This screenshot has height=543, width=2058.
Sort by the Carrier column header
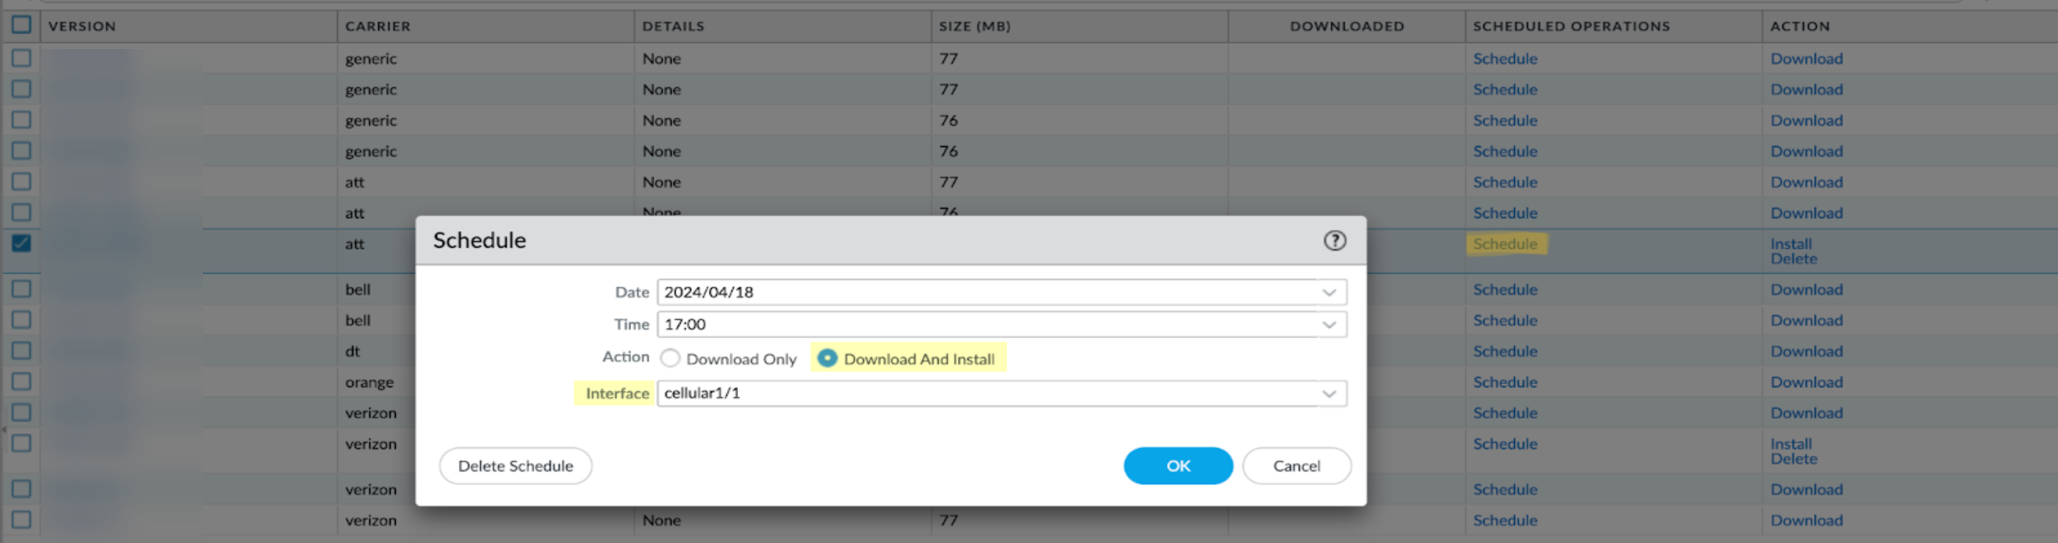pos(378,26)
